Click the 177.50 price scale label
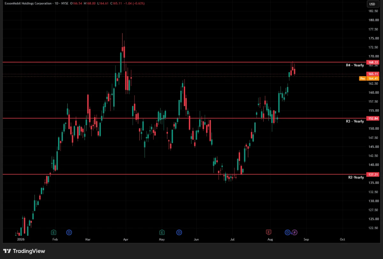 point(373,29)
